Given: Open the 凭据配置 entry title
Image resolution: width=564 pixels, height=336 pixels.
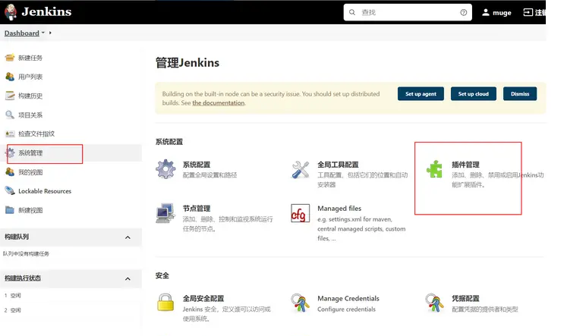Looking at the screenshot, I should tap(465, 298).
